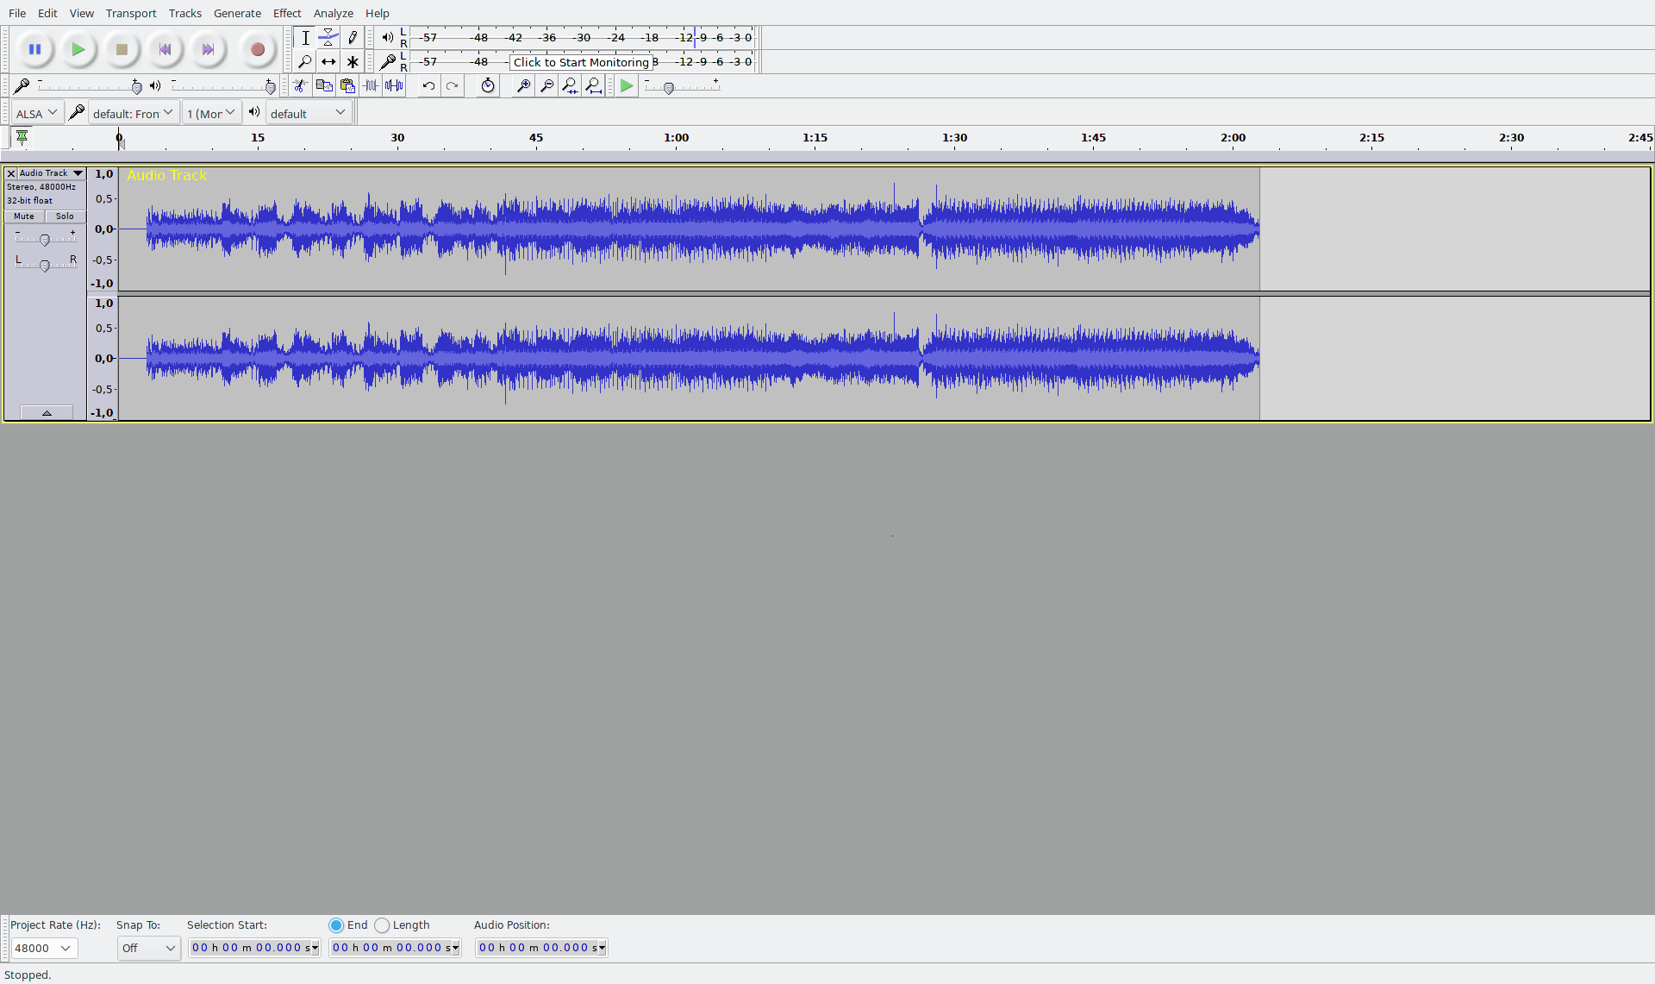Select the Zoom (magnifier) tool

pos(305,62)
